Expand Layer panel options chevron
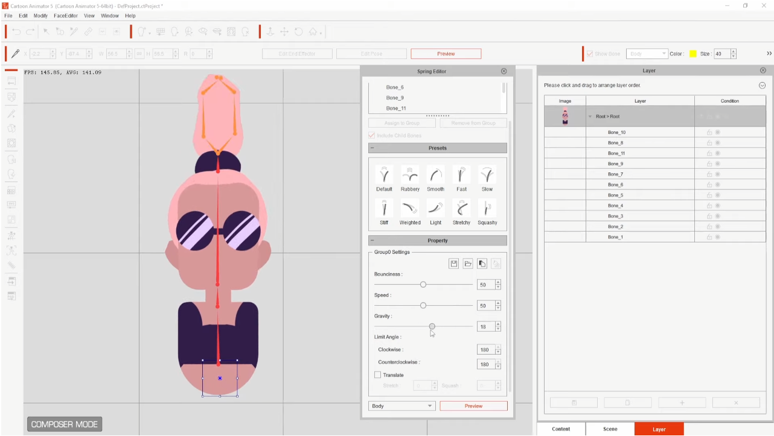Image resolution: width=774 pixels, height=436 pixels. click(762, 86)
